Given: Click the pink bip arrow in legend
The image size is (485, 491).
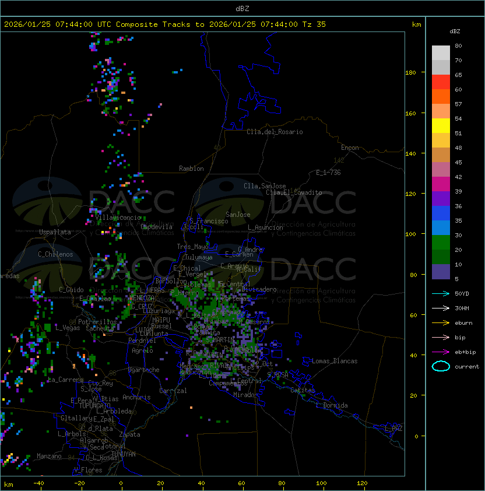Looking at the screenshot, I should (441, 337).
